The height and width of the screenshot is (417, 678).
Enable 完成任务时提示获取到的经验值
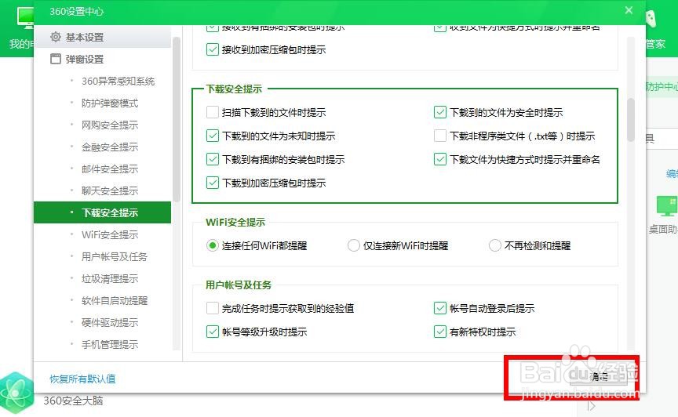tap(213, 309)
